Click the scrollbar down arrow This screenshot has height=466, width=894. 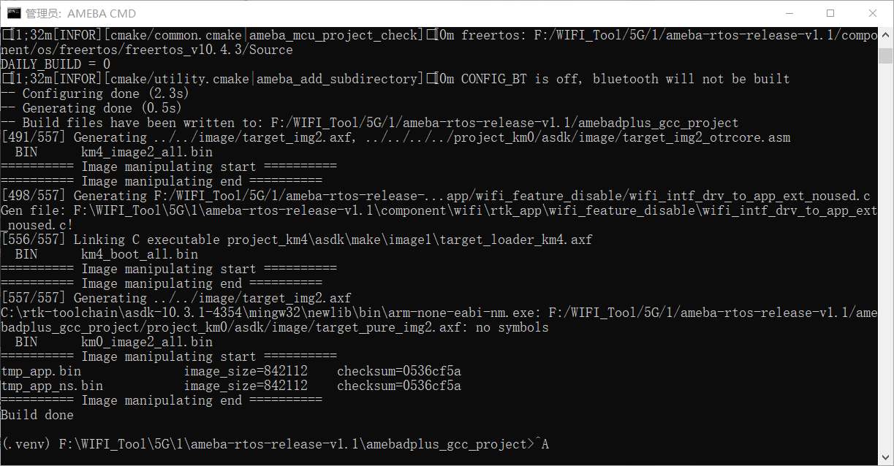[885, 457]
